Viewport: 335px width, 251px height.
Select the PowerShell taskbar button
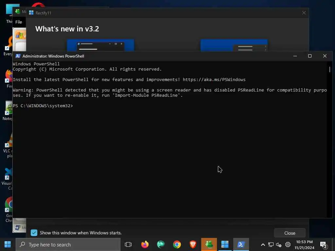[x=241, y=244]
